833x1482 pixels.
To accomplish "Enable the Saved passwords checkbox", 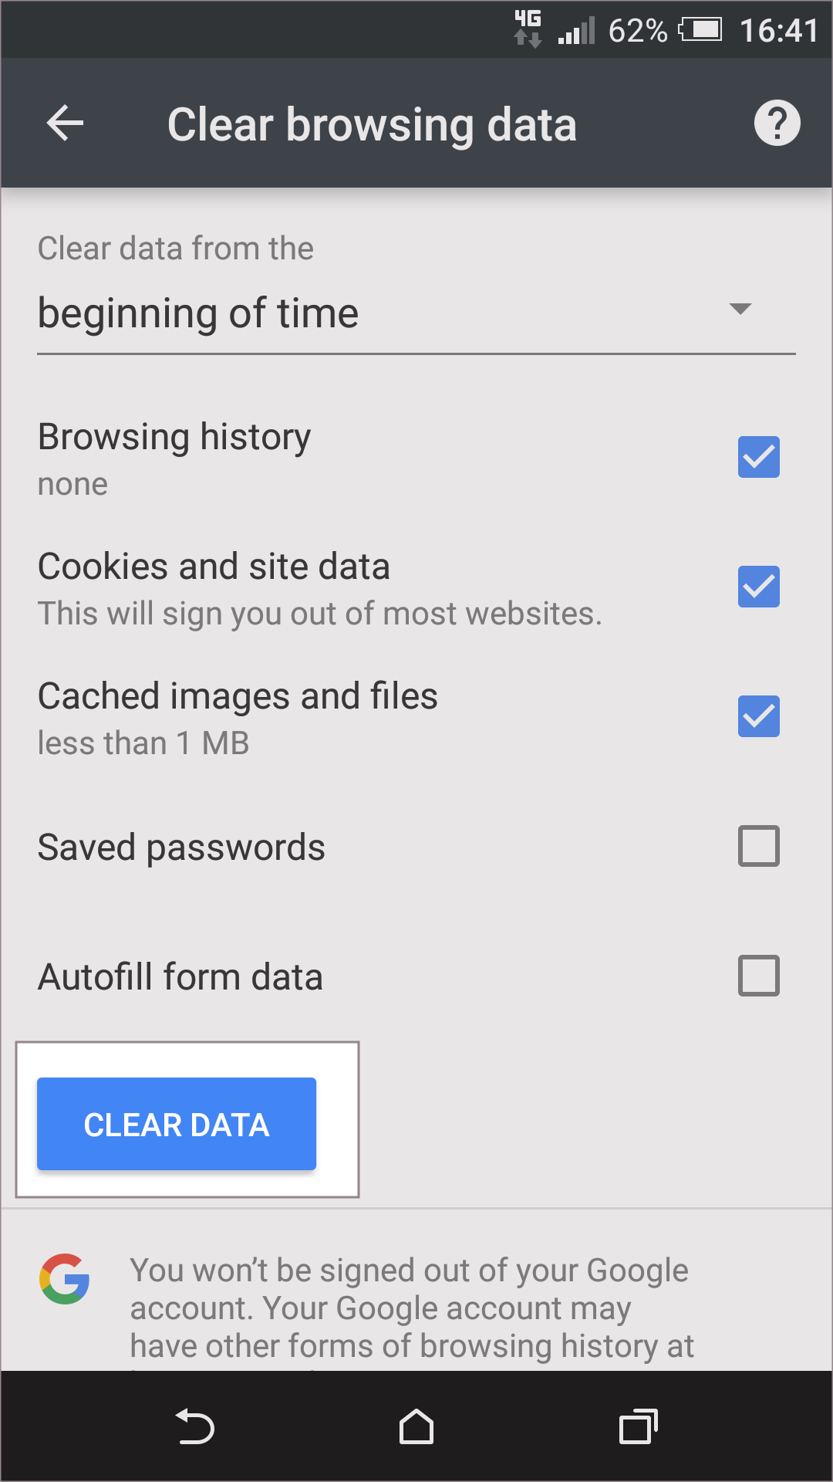I will [x=758, y=846].
